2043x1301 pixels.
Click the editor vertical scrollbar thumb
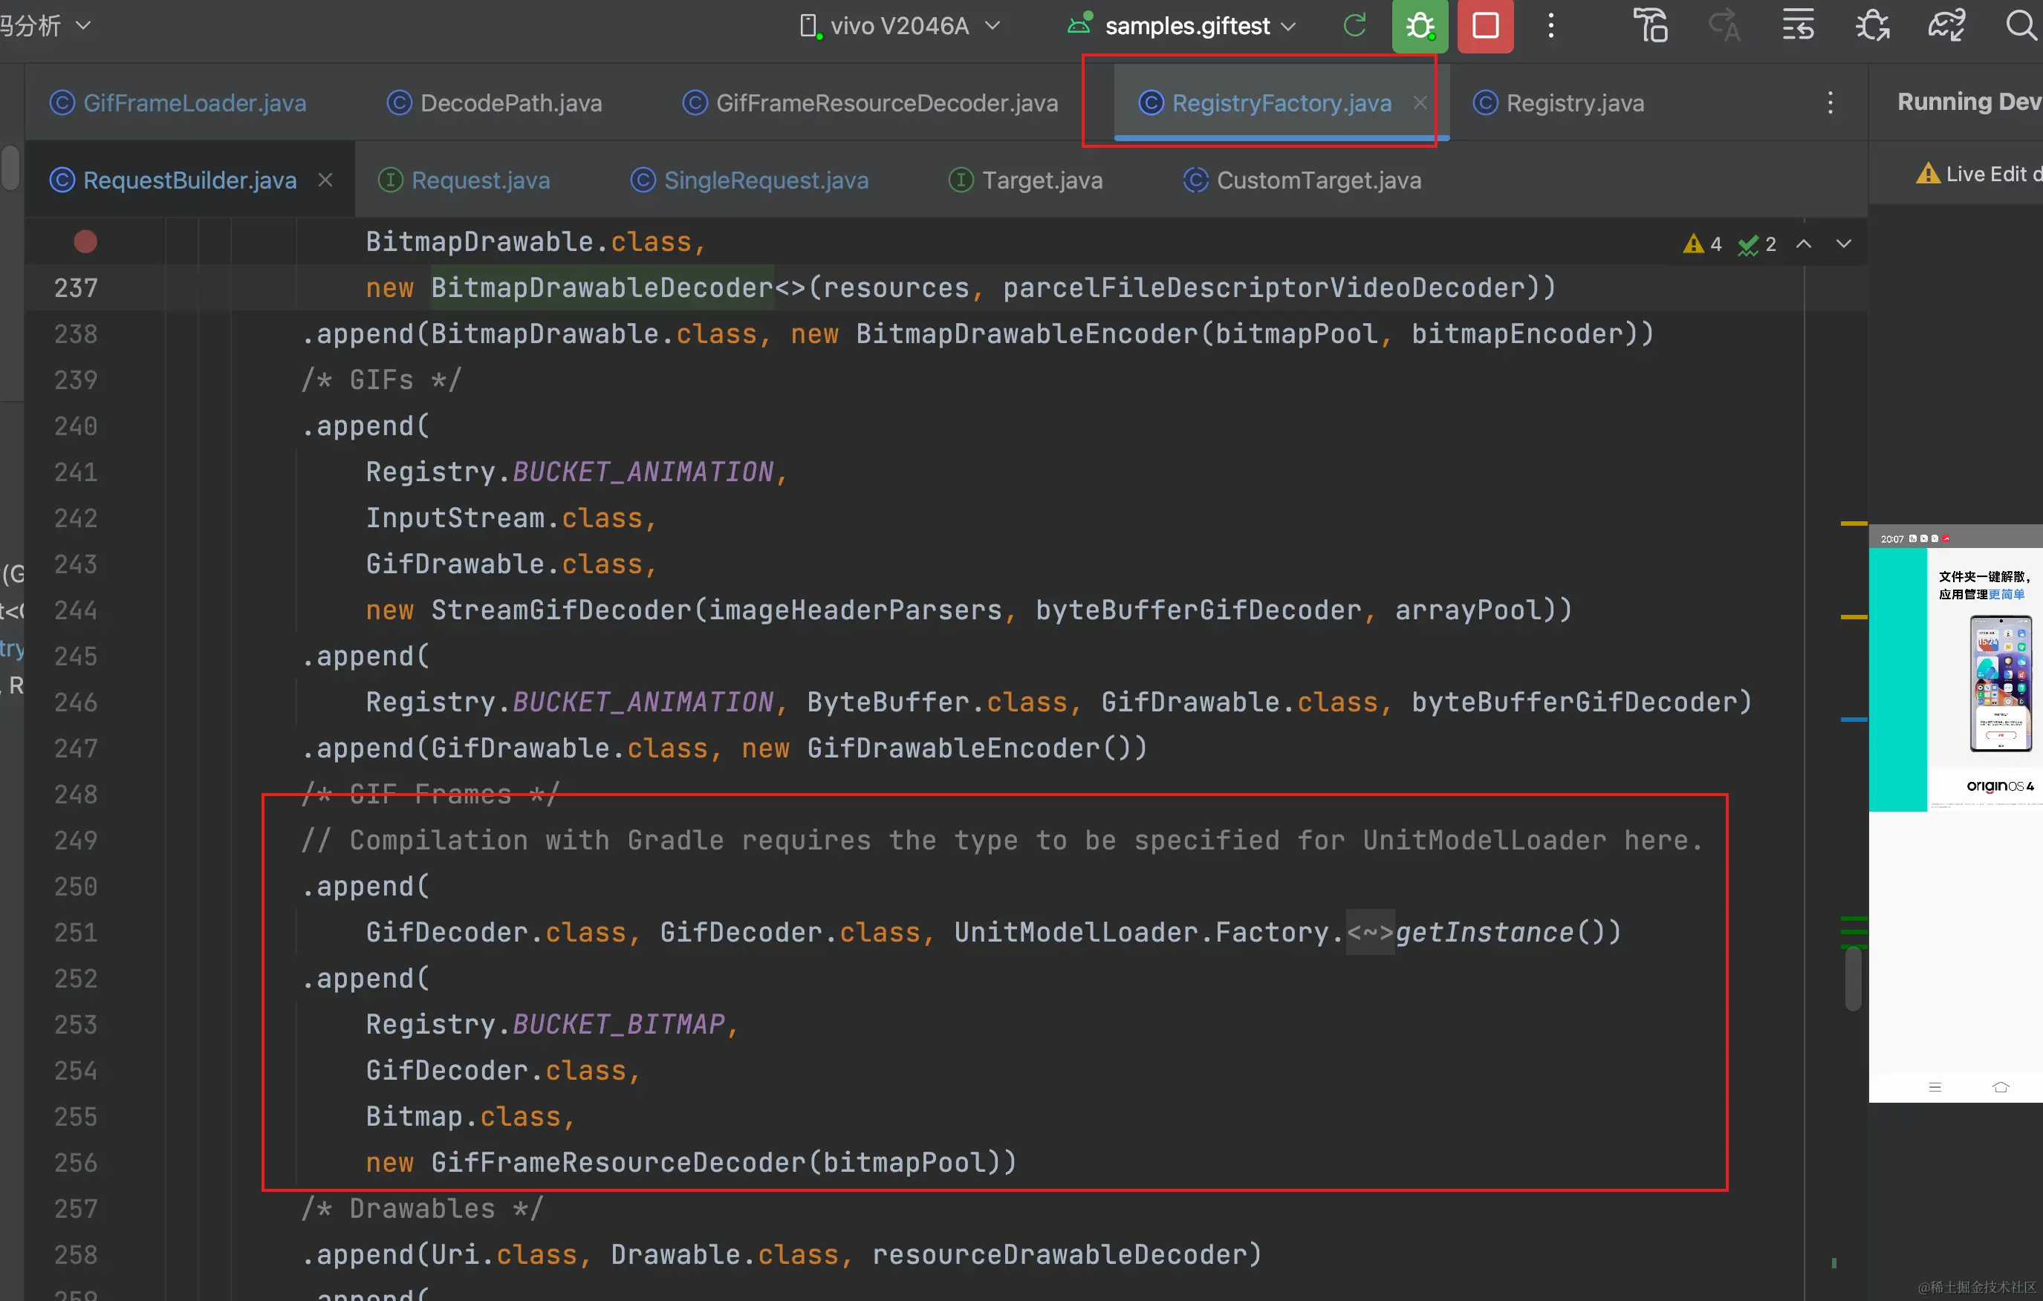point(1853,978)
